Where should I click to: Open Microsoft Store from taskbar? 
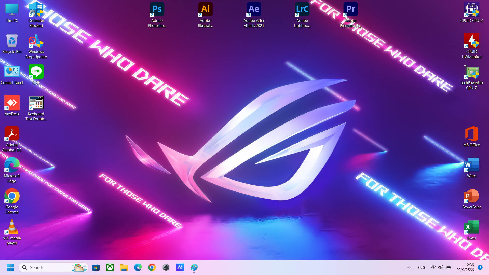[96, 267]
